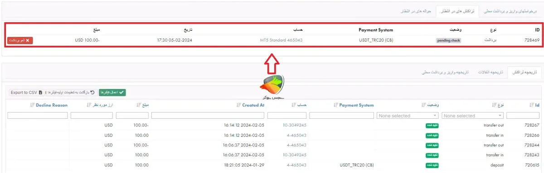Image resolution: width=544 pixels, height=173 pixels.
Task: Open account 4-465043 in row 728244
Action: [x=296, y=145]
